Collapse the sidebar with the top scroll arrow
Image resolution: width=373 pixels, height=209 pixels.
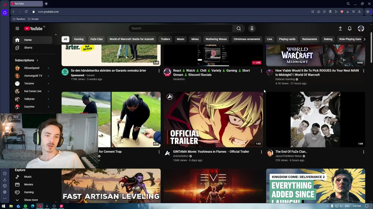[x=56, y=35]
